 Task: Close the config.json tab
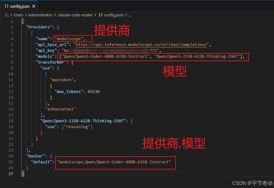[34, 6]
